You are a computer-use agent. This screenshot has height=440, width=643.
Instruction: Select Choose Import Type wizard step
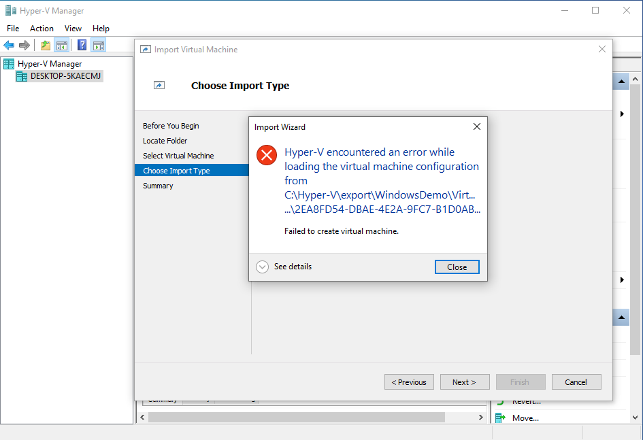[x=192, y=171]
